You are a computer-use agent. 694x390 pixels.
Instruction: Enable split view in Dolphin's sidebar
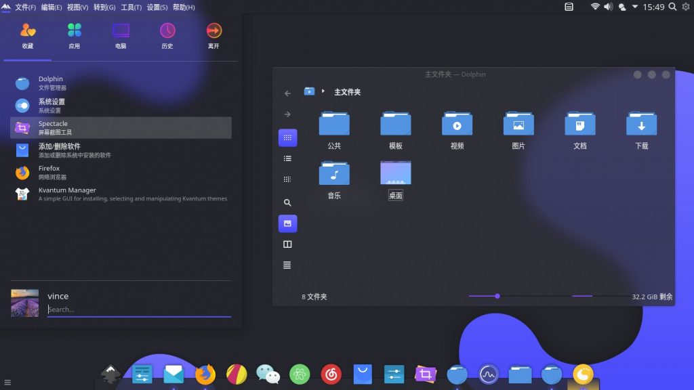coord(287,244)
